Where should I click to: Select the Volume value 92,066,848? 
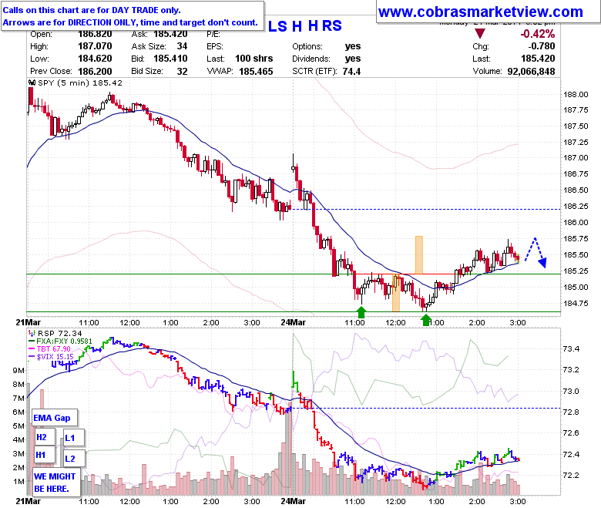click(x=531, y=72)
